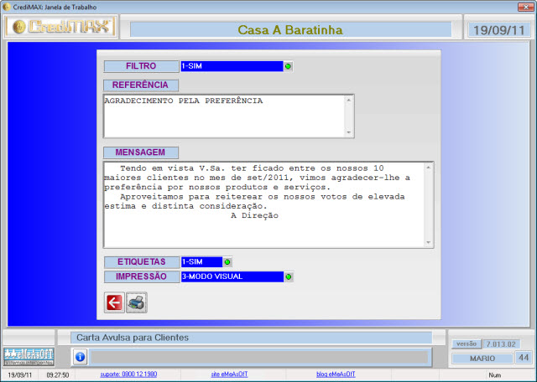This screenshot has width=537, height=382.
Task: Open the ETIQUETAS 1-SIM selection field
Action: (201, 262)
